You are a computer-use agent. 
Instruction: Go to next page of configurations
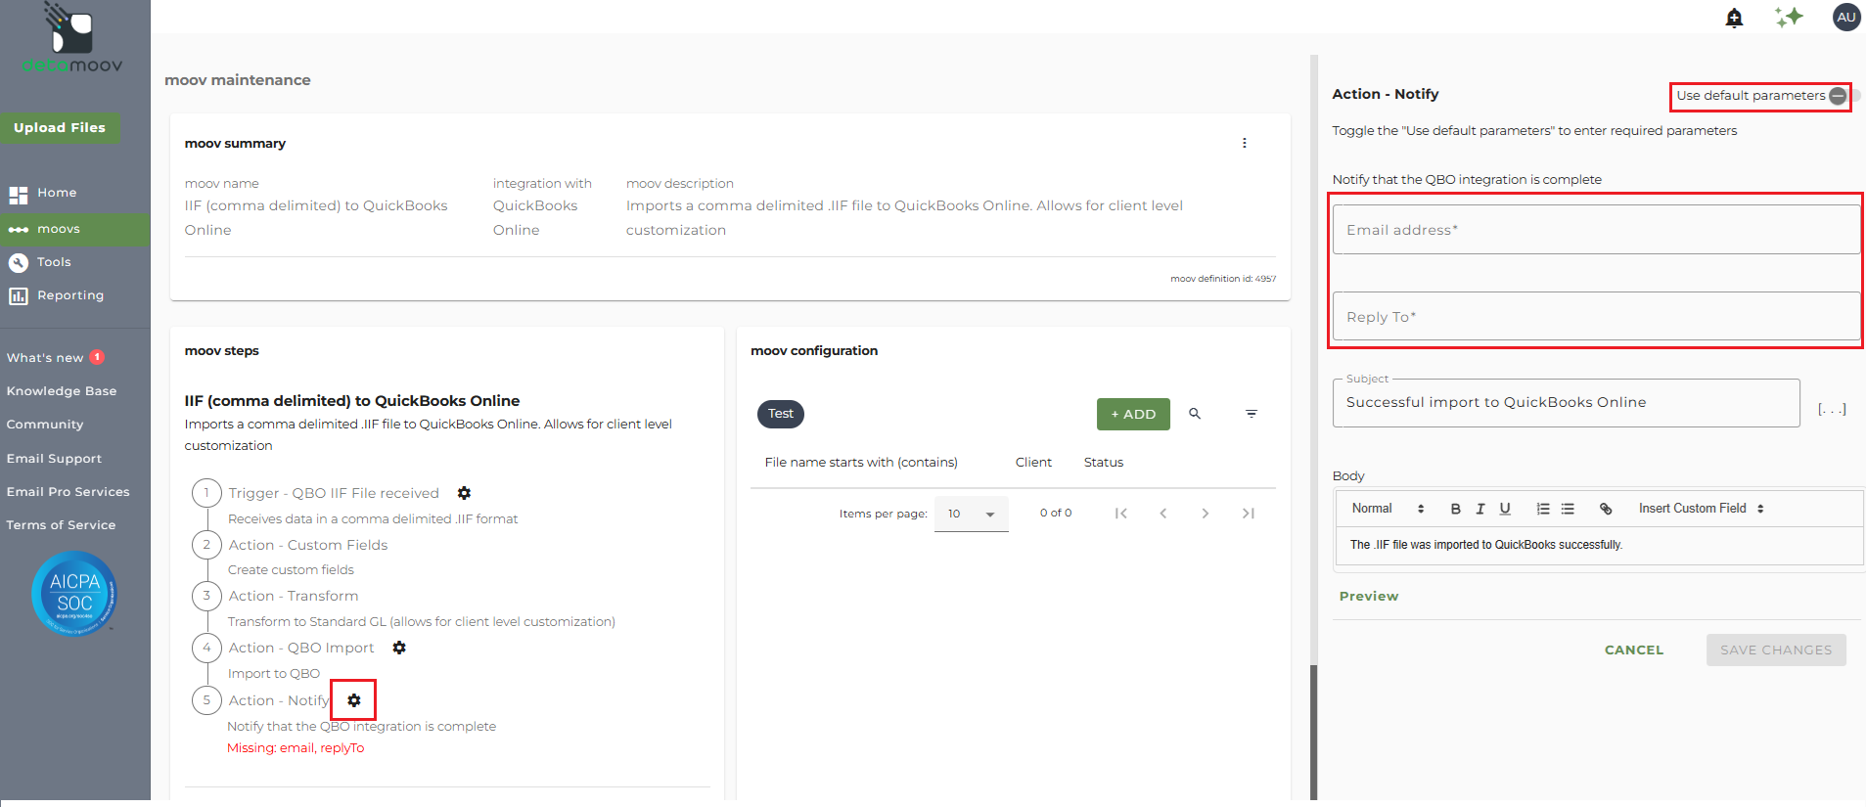click(x=1206, y=514)
